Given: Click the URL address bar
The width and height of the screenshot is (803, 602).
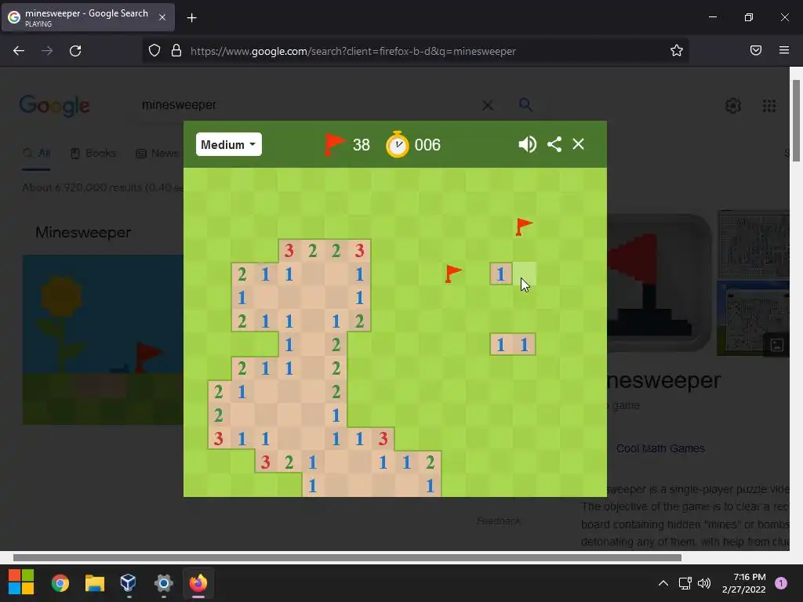Looking at the screenshot, I should pyautogui.click(x=415, y=51).
